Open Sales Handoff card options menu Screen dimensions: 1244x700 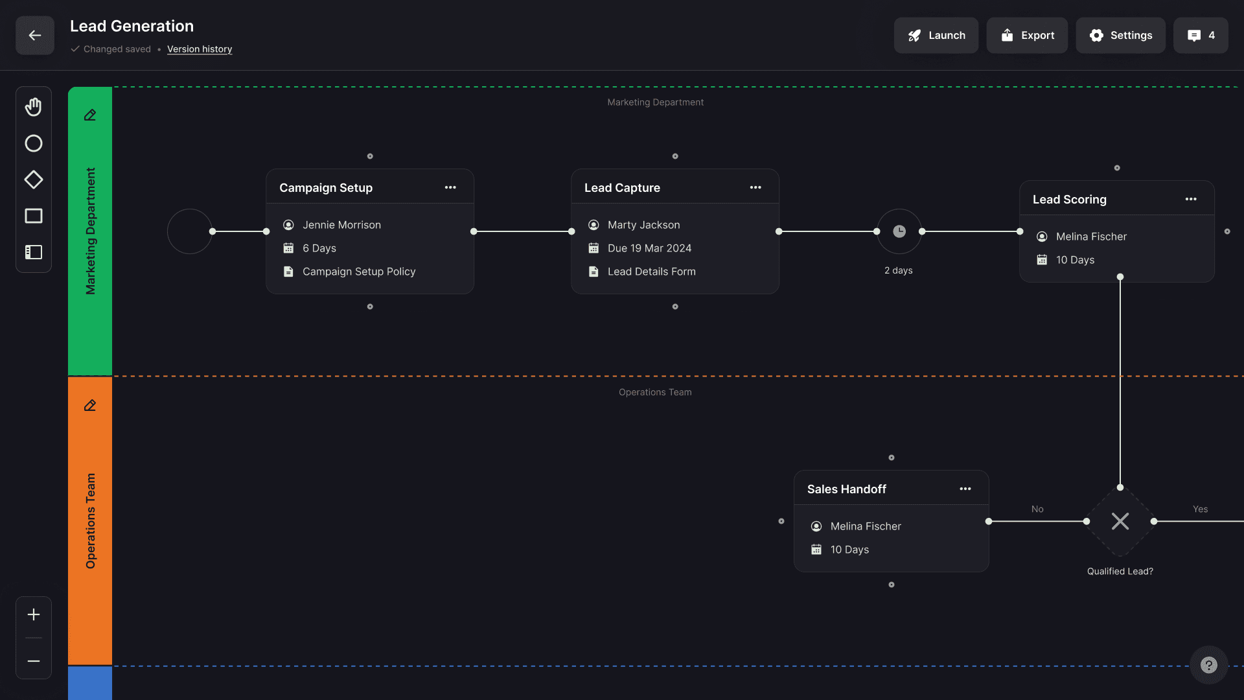(x=965, y=489)
